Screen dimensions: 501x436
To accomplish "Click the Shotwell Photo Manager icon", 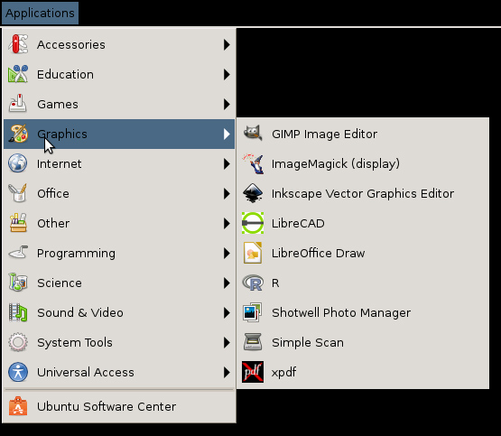I will pos(253,312).
